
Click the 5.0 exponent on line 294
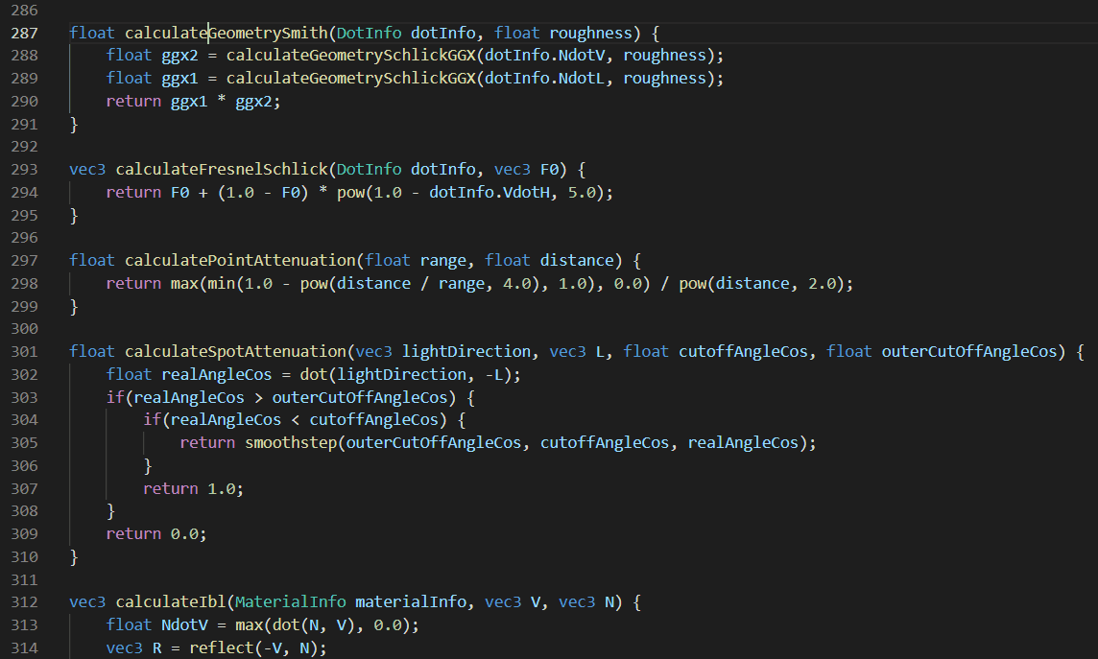click(582, 193)
